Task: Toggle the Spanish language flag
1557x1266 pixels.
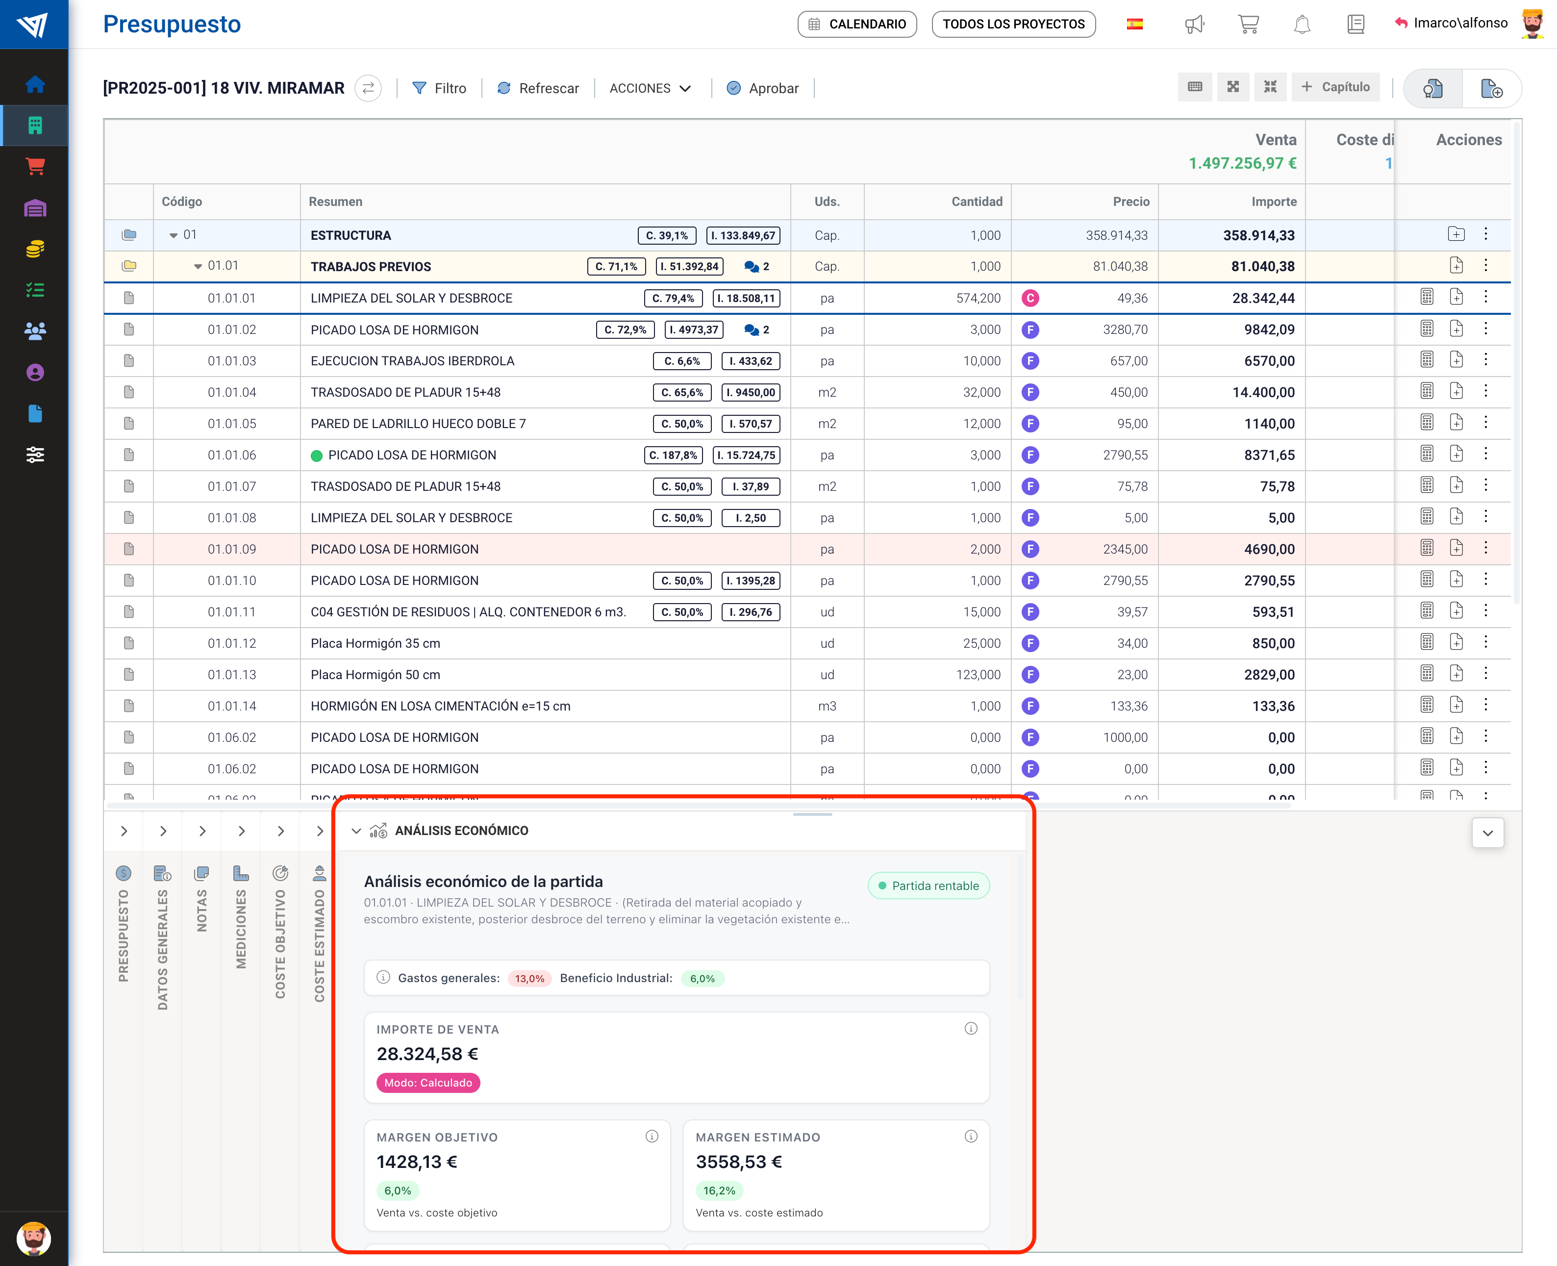Action: [x=1134, y=25]
